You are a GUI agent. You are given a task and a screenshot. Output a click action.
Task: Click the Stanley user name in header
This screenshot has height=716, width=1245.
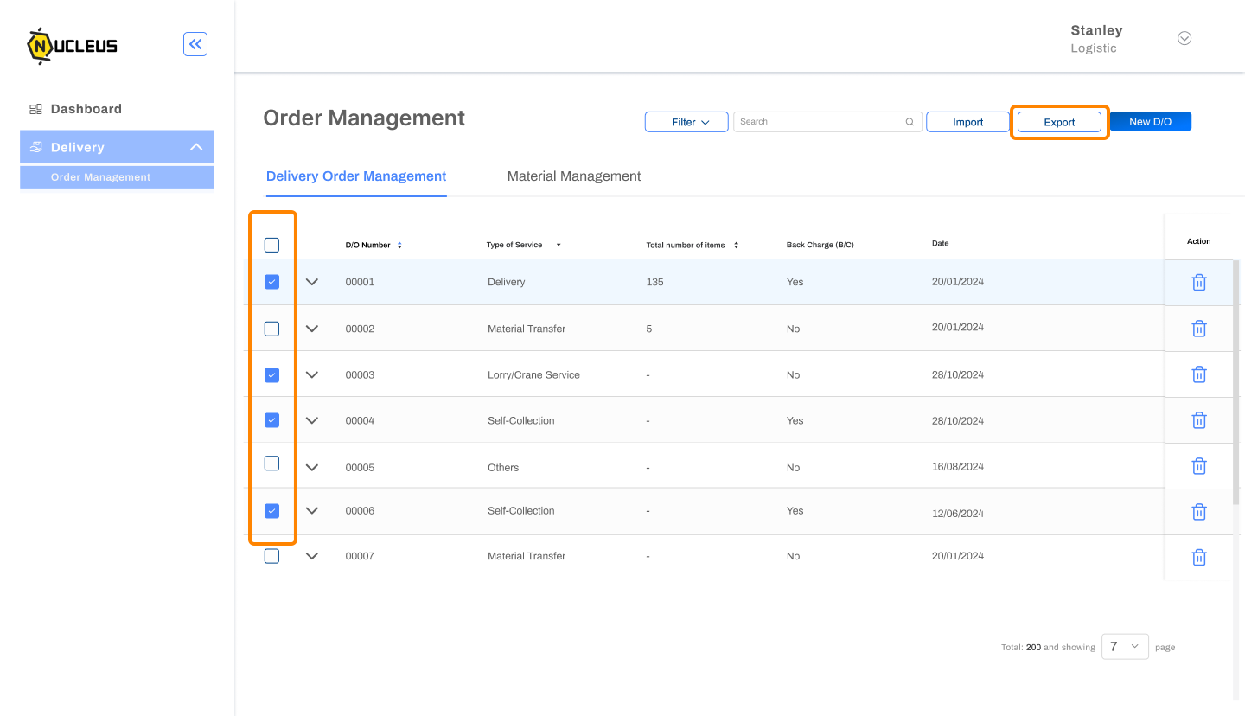pos(1096,30)
